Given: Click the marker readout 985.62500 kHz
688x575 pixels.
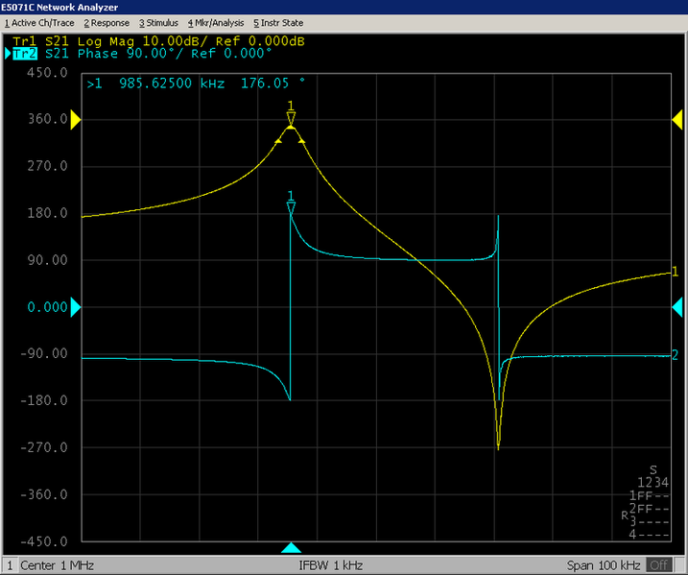Looking at the screenshot, I should pyautogui.click(x=172, y=84).
